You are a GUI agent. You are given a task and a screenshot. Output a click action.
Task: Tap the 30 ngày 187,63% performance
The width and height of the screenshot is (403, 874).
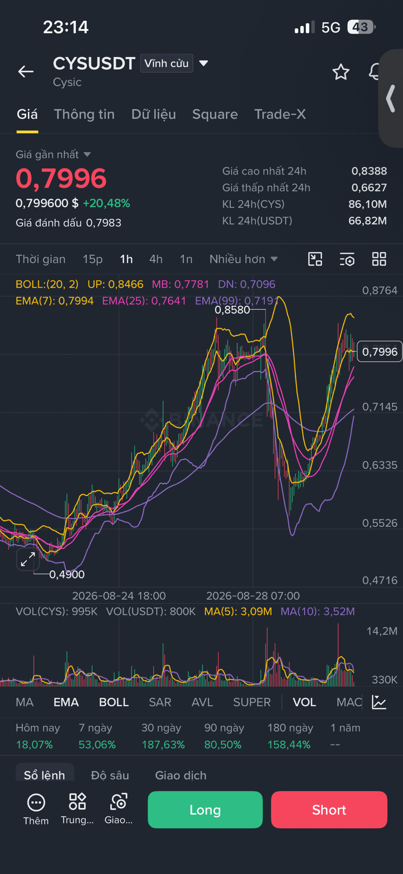coord(163,736)
